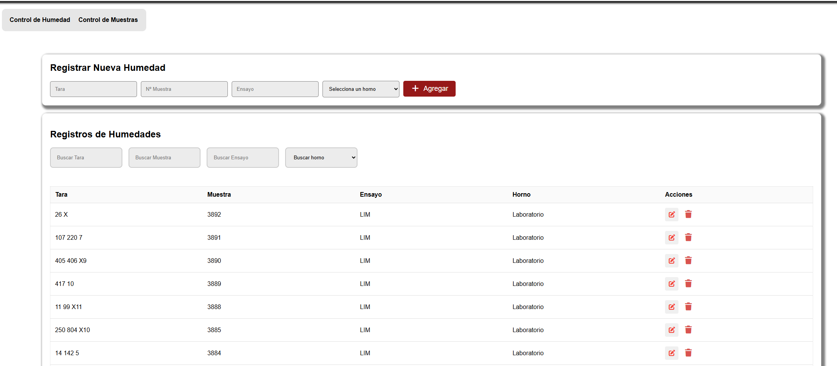Click the Ensayo column header
837x366 pixels.
(371, 194)
